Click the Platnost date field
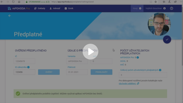Viewport: 183px width, 103px height. point(77,72)
